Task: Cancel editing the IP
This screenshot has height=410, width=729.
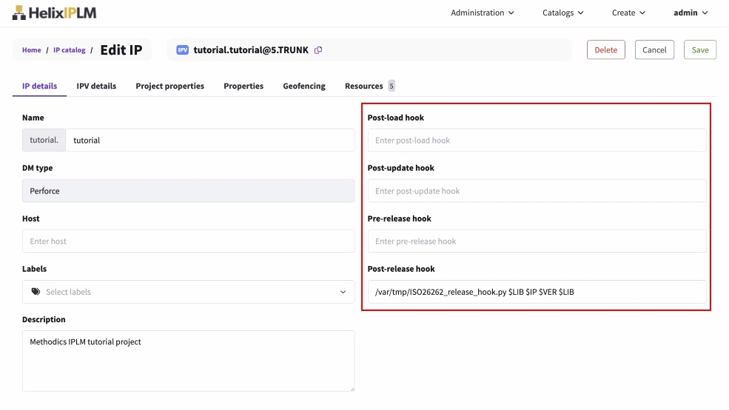Action: 654,50
